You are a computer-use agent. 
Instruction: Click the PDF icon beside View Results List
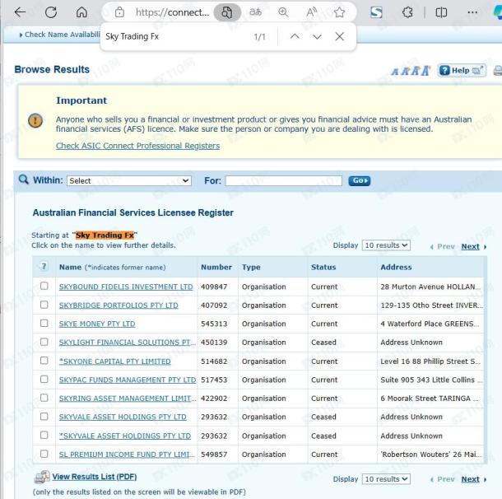tap(42, 477)
